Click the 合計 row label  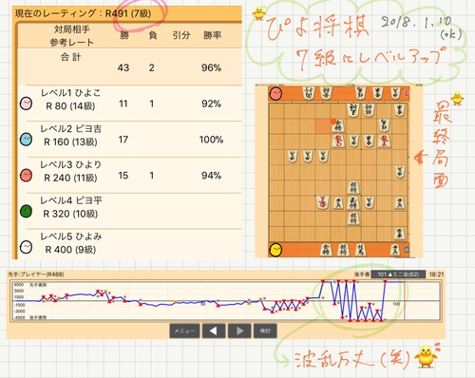pos(70,57)
